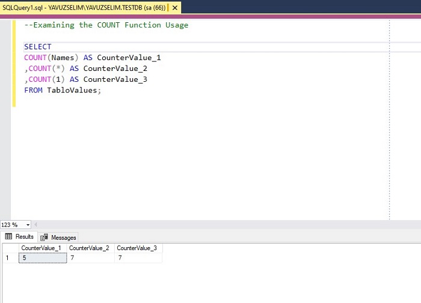Click the Results grid icon

8,236
